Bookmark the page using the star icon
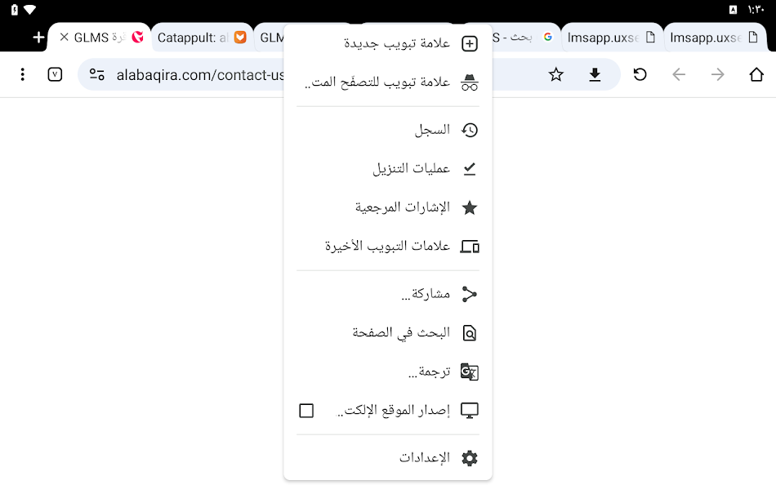 point(556,74)
